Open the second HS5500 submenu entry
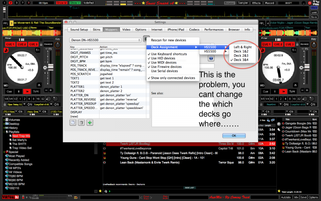The width and height of the screenshot is (321, 201). pyautogui.click(x=214, y=51)
